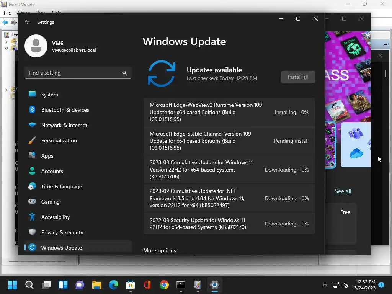Switch to Command Prompt on taskbar

[x=181, y=285]
